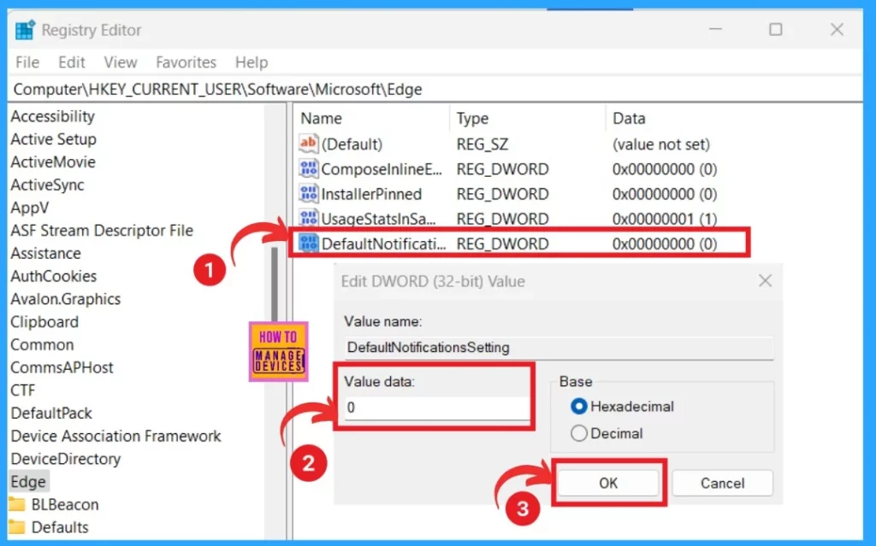Select the CTF key

[x=23, y=390]
